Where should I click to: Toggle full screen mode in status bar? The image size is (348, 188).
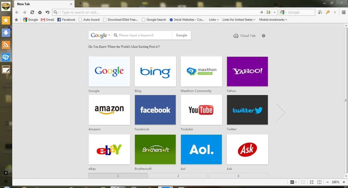pos(311,182)
